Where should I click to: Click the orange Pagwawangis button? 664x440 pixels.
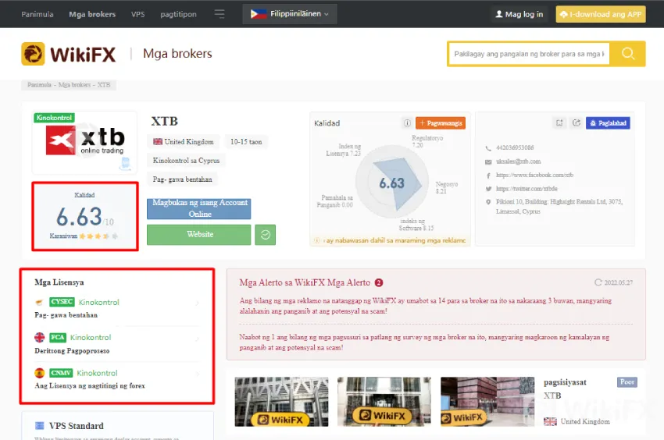441,123
